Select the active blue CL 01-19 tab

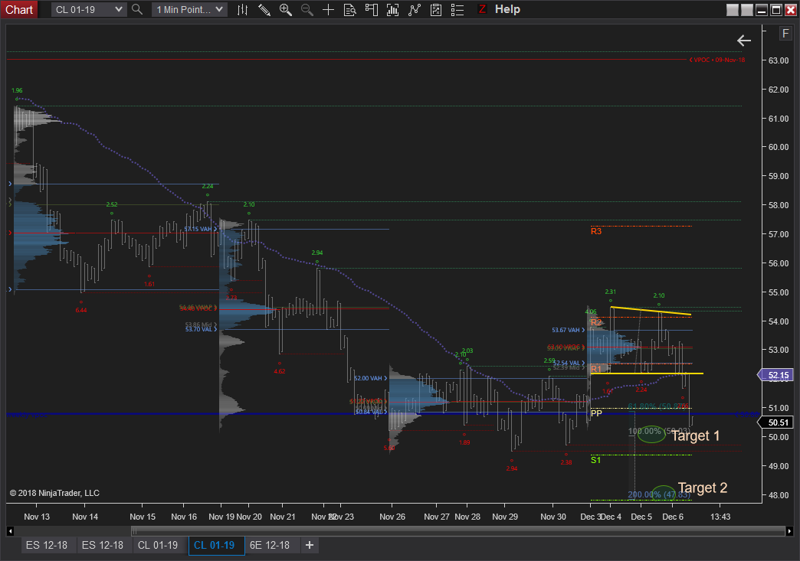(215, 545)
